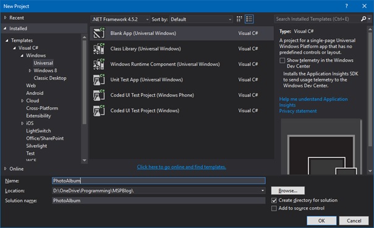The width and height of the screenshot is (374, 228).
Task: Select the Class Library (Universal Windows) template icon
Action: tap(99, 49)
